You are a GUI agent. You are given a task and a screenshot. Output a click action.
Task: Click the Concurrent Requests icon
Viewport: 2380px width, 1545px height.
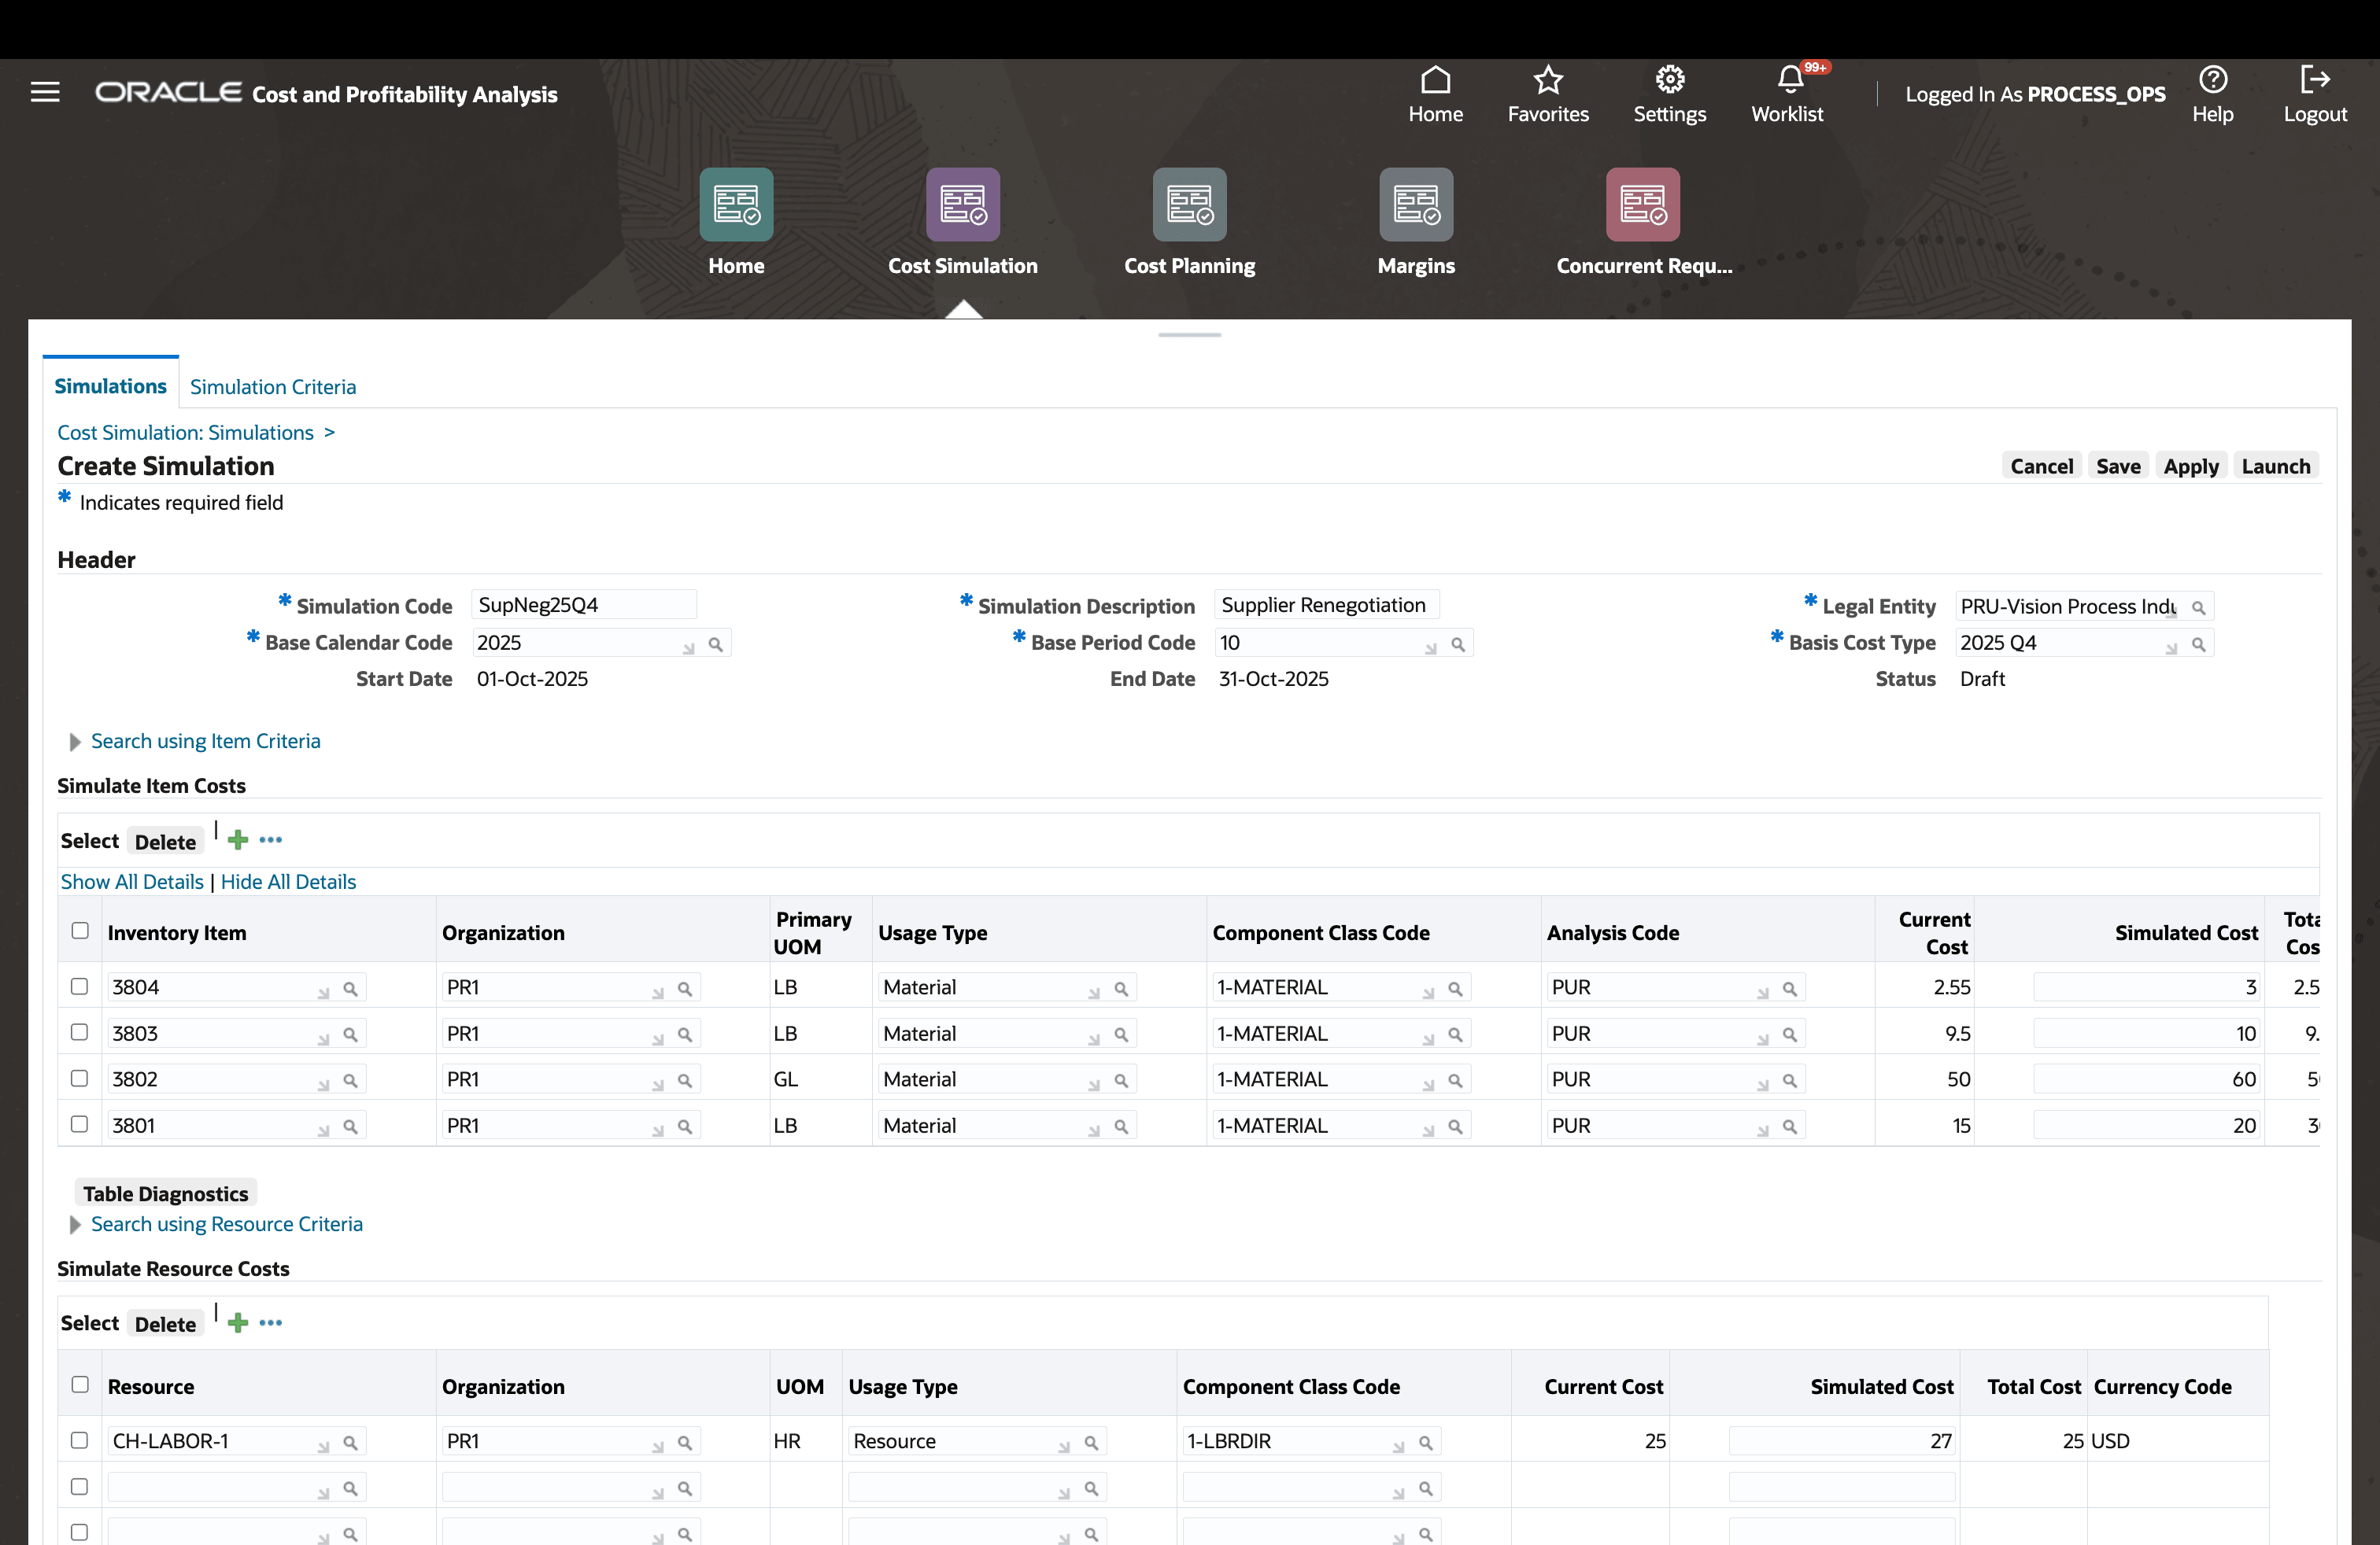(1641, 205)
